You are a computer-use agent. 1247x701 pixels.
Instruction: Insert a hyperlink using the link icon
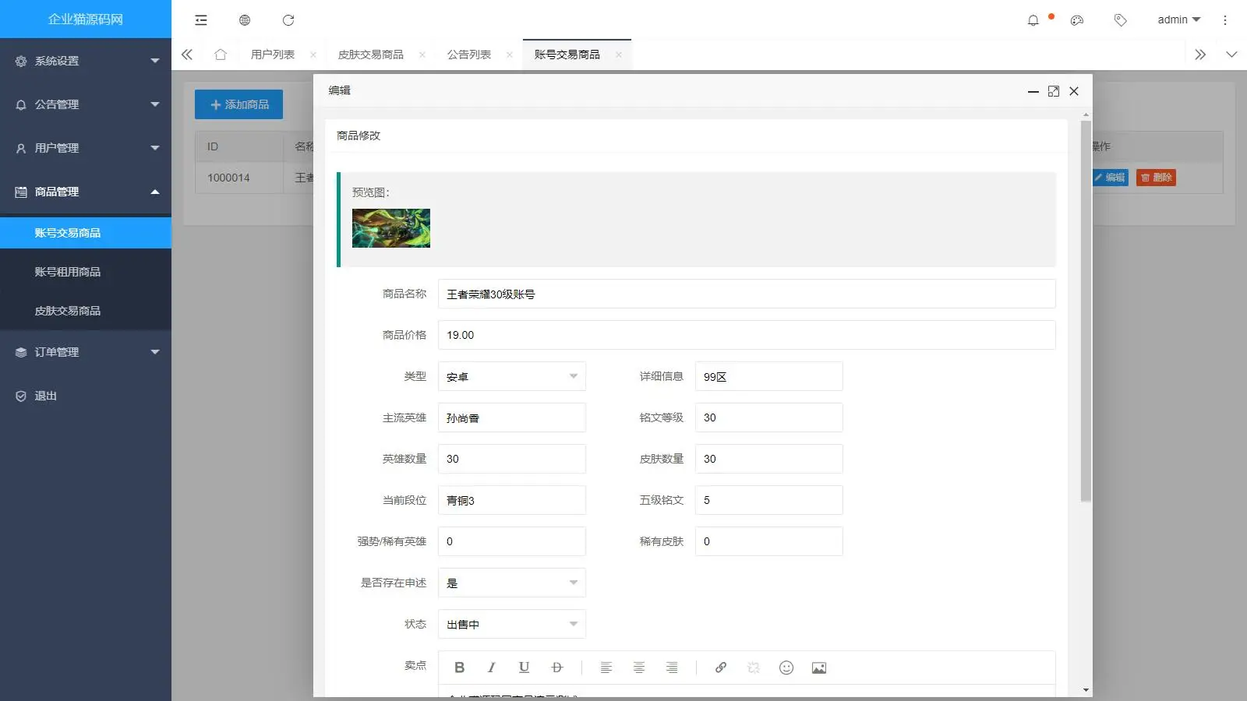tap(719, 667)
